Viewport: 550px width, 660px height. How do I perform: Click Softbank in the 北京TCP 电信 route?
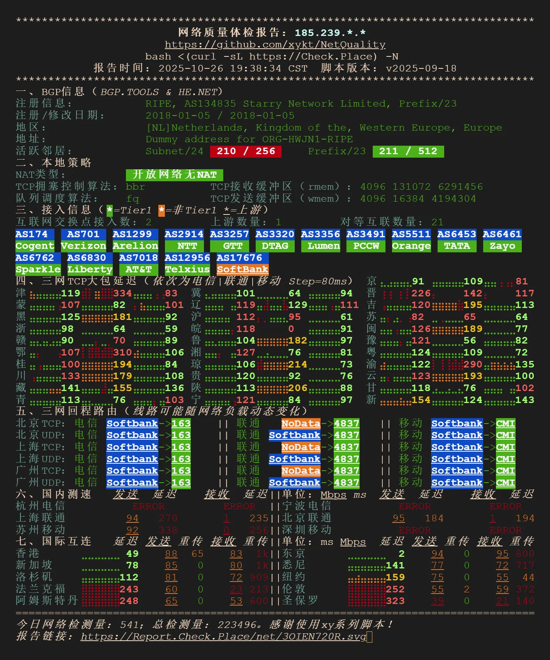coord(132,424)
